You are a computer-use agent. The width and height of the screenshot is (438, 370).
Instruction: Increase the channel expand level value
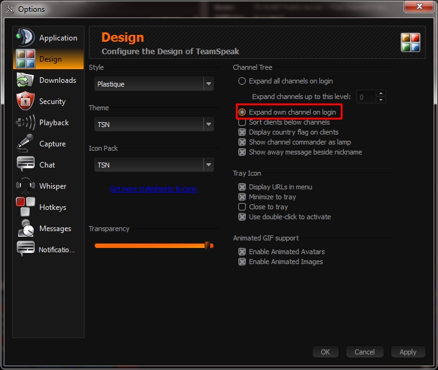pos(381,93)
